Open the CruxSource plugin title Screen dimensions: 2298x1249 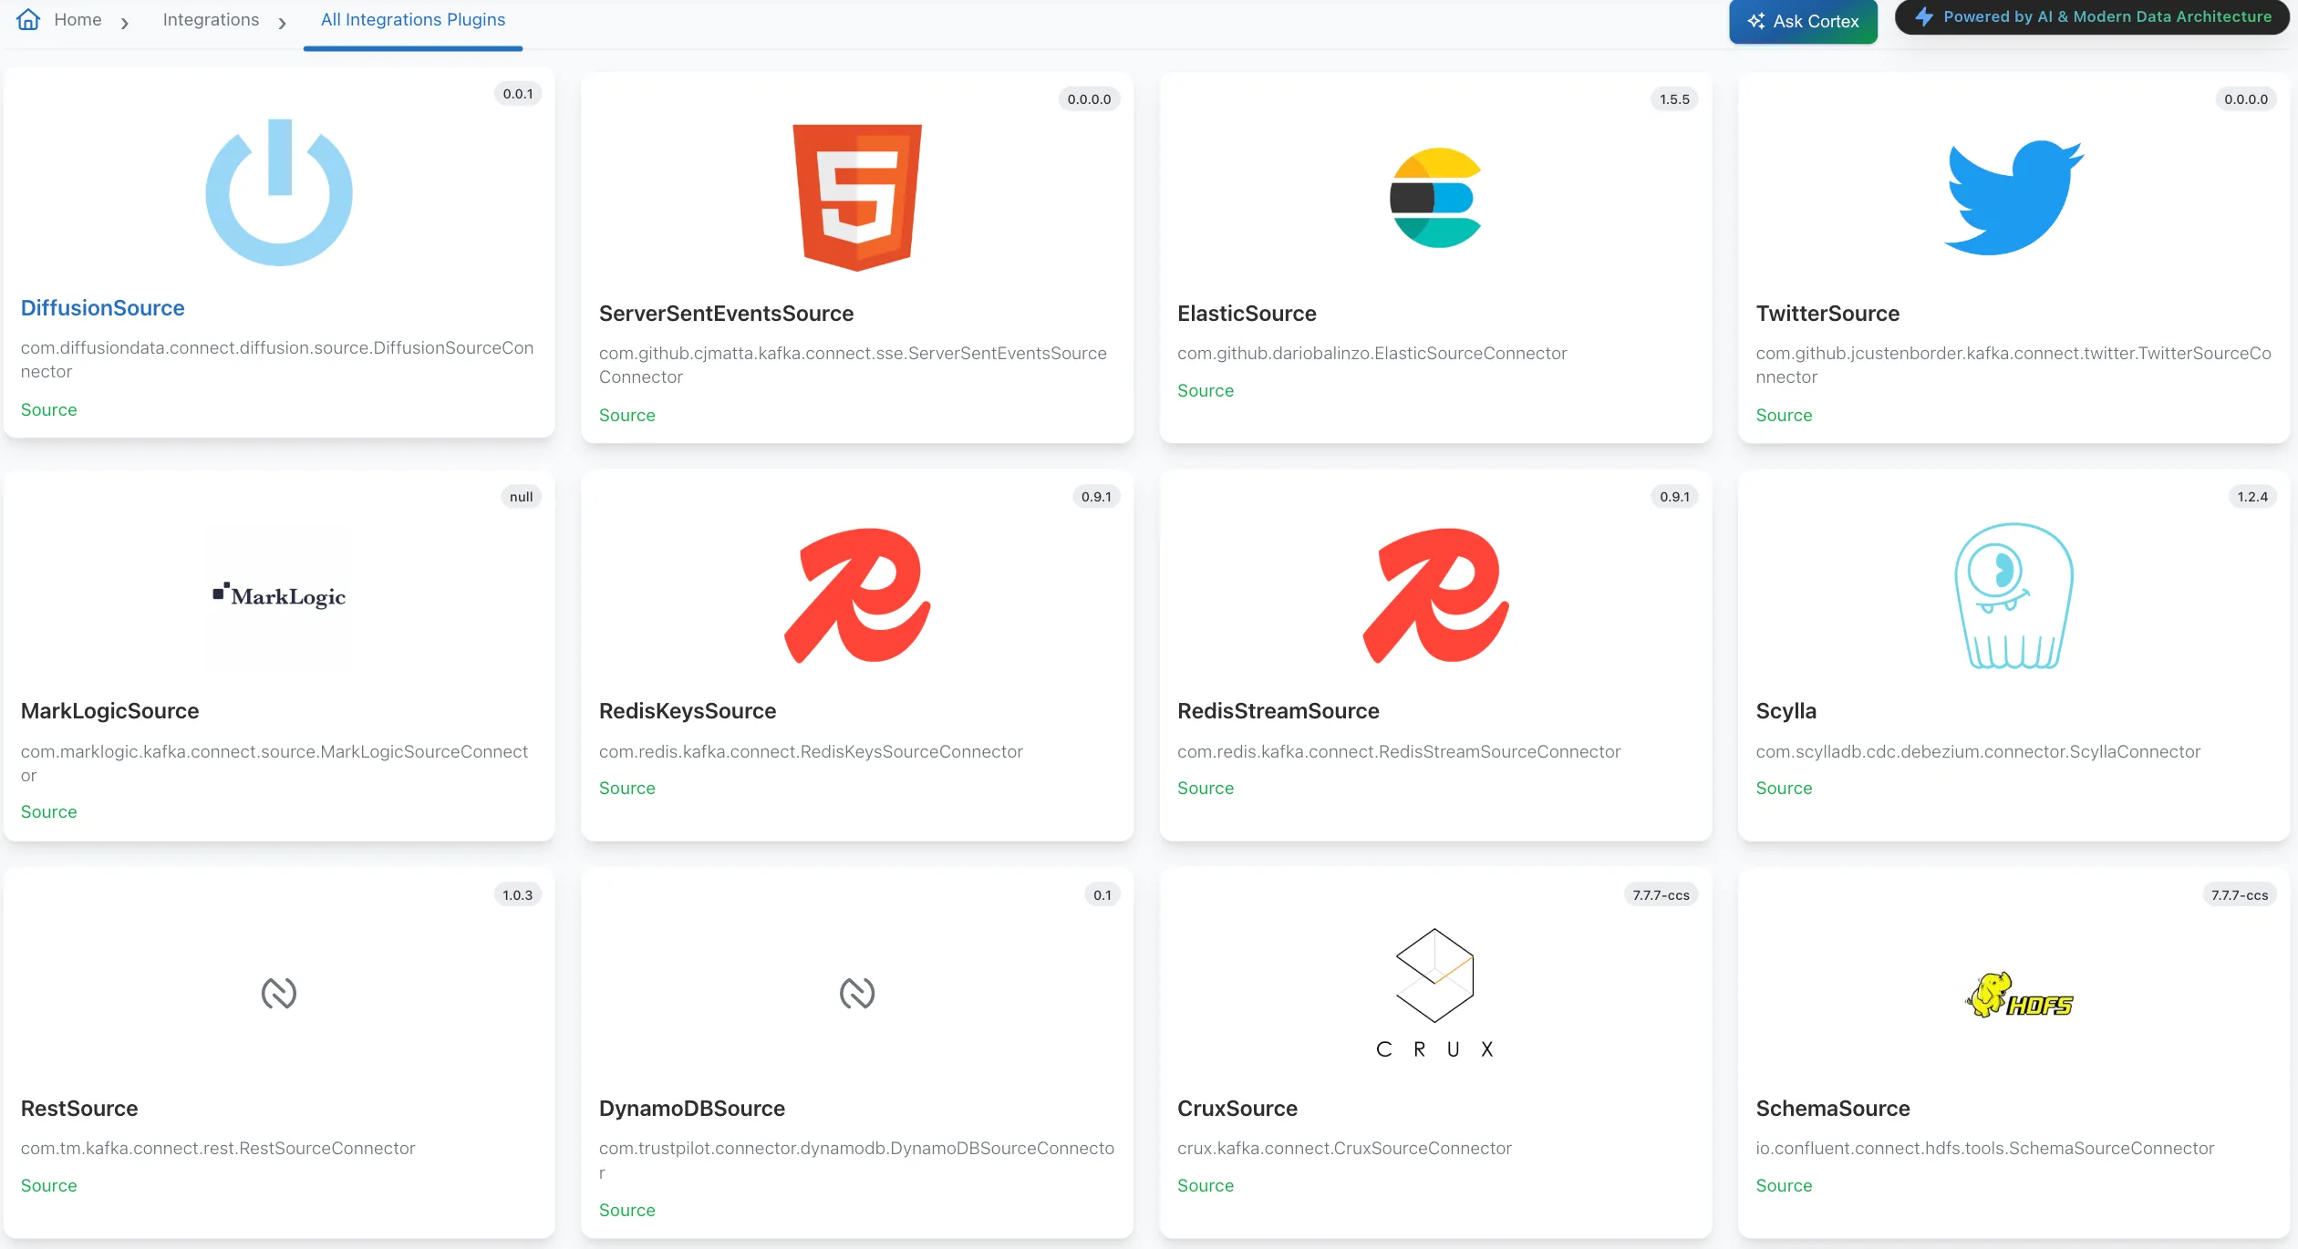tap(1237, 1109)
